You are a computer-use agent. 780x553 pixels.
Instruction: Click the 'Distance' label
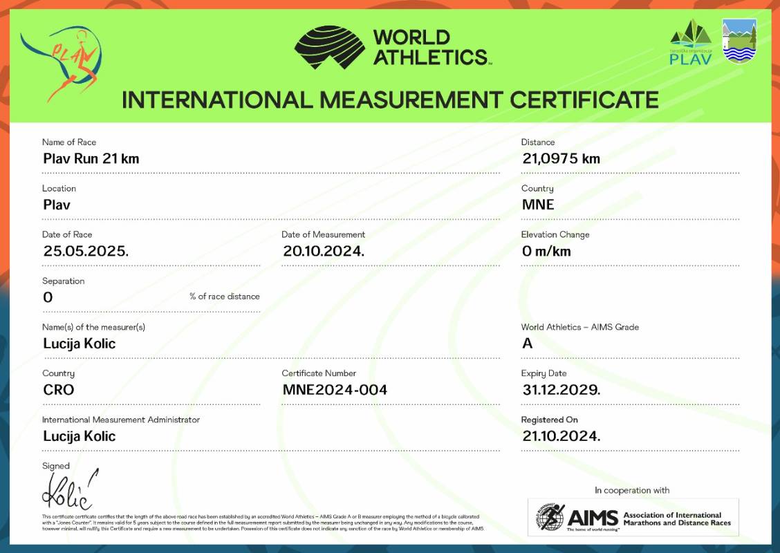tap(538, 142)
